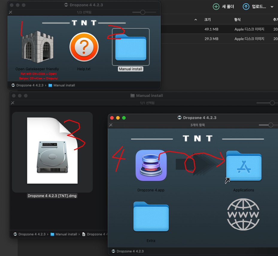Click the Dropzone 4.app name label
The image size is (278, 256).
pyautogui.click(x=151, y=190)
